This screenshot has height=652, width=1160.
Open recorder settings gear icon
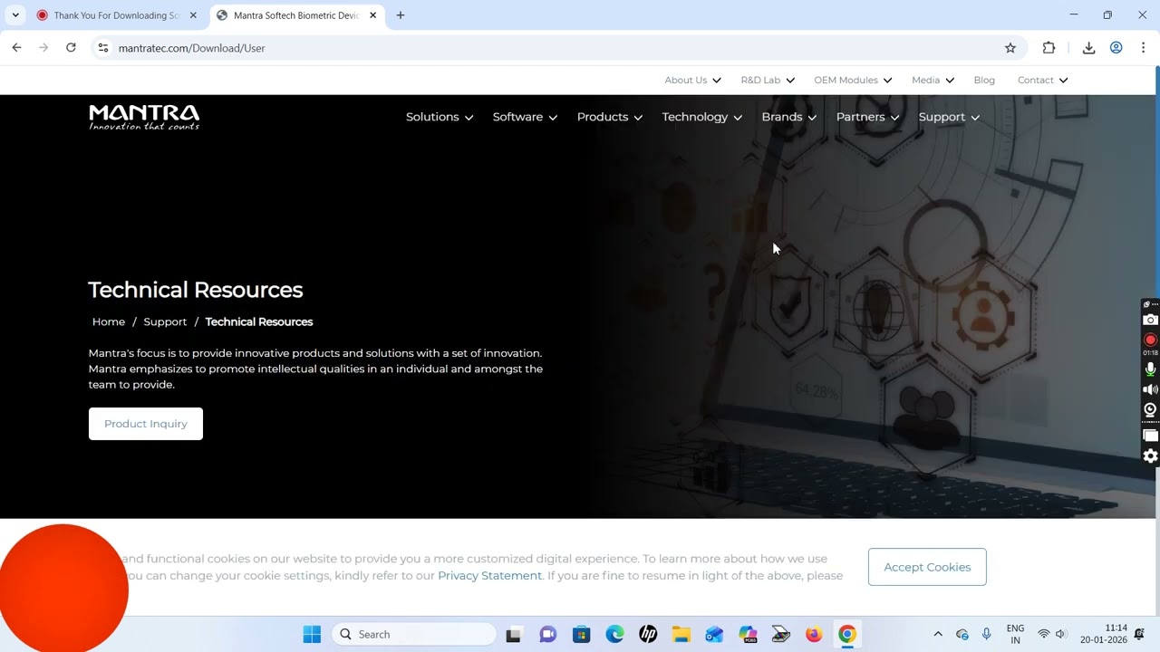click(x=1150, y=456)
